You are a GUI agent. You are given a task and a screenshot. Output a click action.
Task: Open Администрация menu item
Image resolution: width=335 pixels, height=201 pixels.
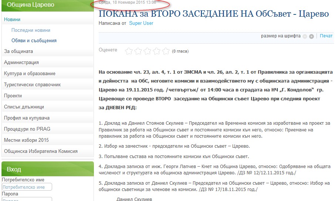coord(48,63)
